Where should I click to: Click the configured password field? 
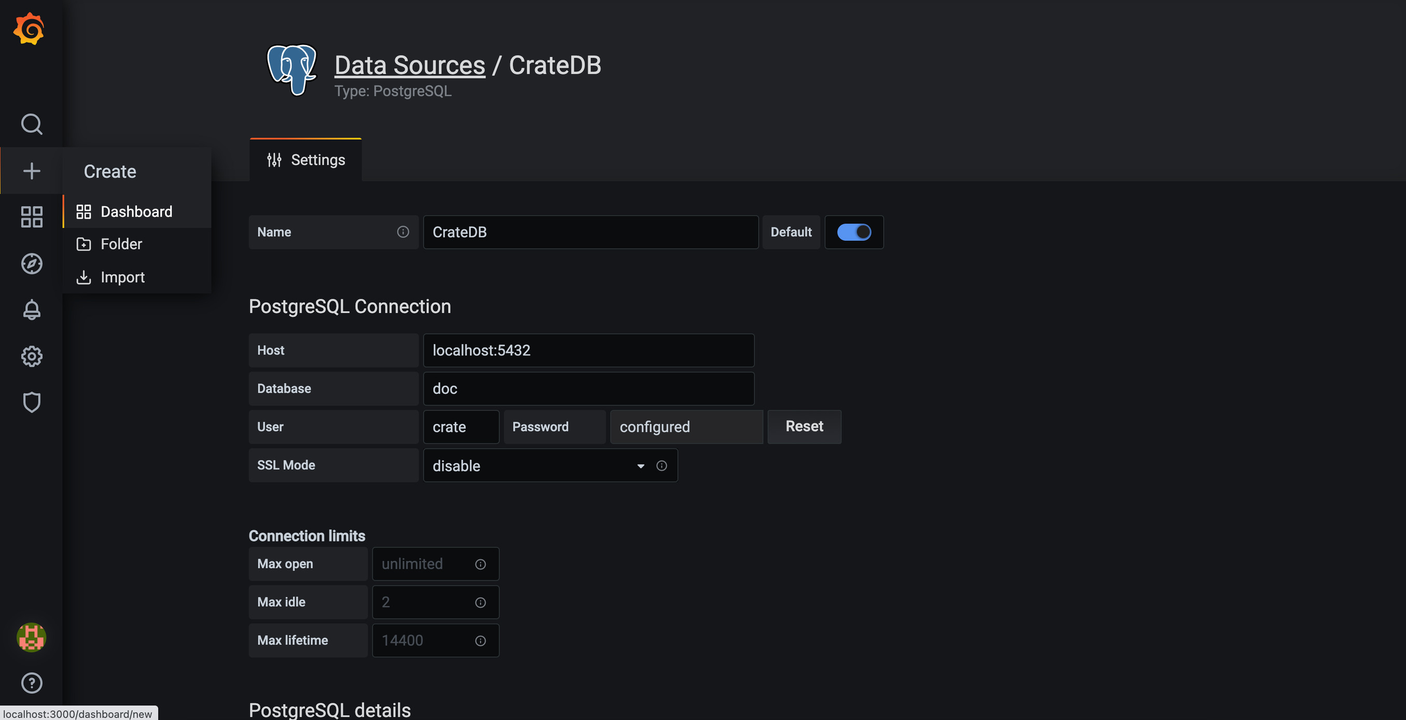pos(686,427)
